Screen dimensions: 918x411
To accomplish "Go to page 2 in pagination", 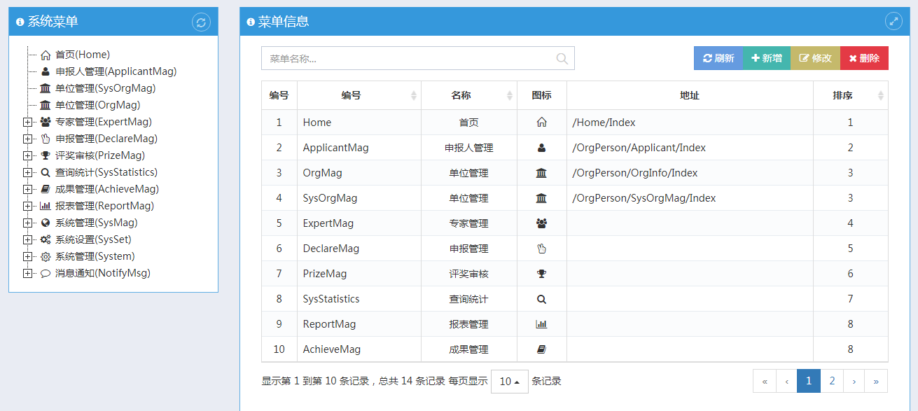I will 832,381.
